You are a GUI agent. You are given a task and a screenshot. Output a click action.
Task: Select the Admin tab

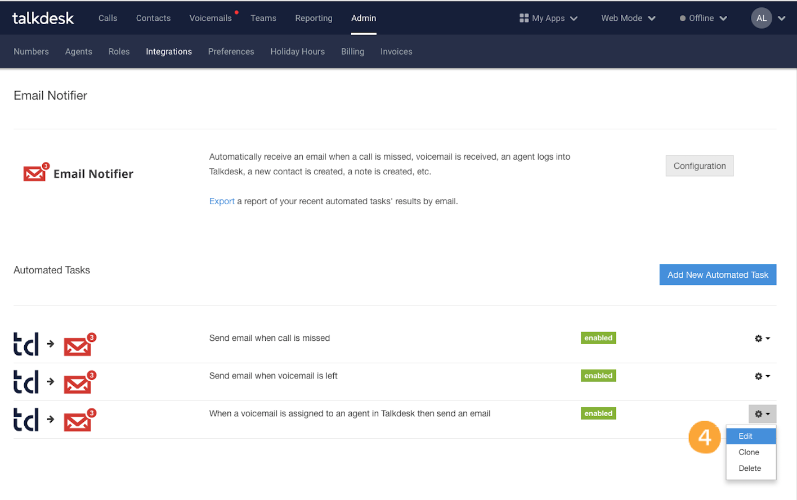coord(364,18)
